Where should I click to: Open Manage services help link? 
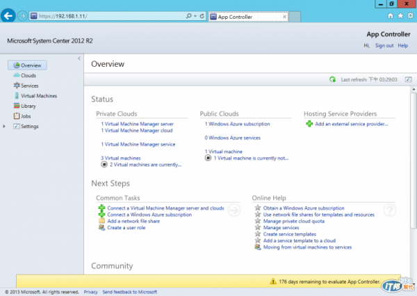tap(281, 228)
